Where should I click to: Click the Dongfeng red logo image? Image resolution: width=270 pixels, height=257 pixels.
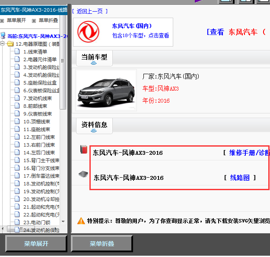coord(88,32)
